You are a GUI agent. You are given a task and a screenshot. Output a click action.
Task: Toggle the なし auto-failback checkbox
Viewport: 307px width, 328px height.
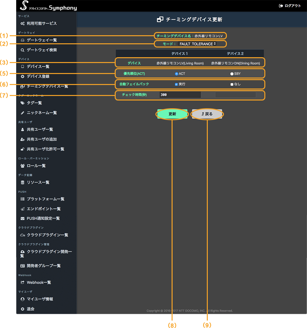point(232,84)
